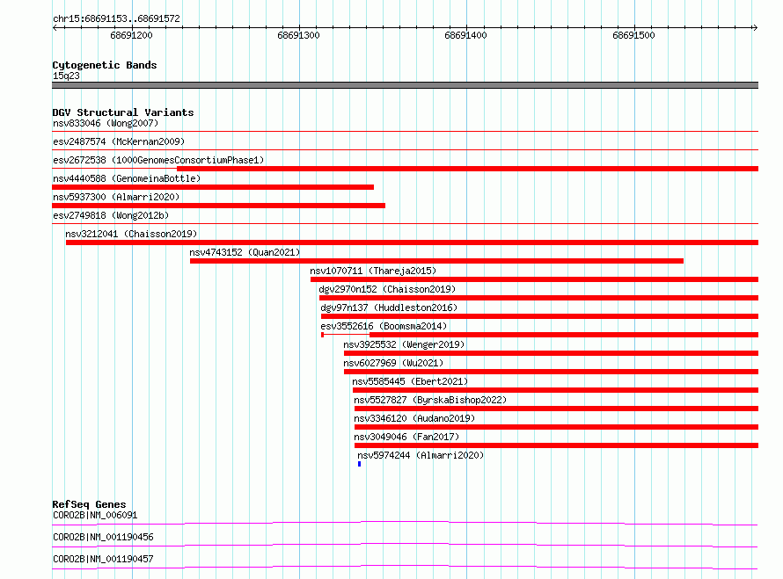Click the blue nsv5974244 variant marker
Viewport: 783px width, 579px height.
pos(360,464)
